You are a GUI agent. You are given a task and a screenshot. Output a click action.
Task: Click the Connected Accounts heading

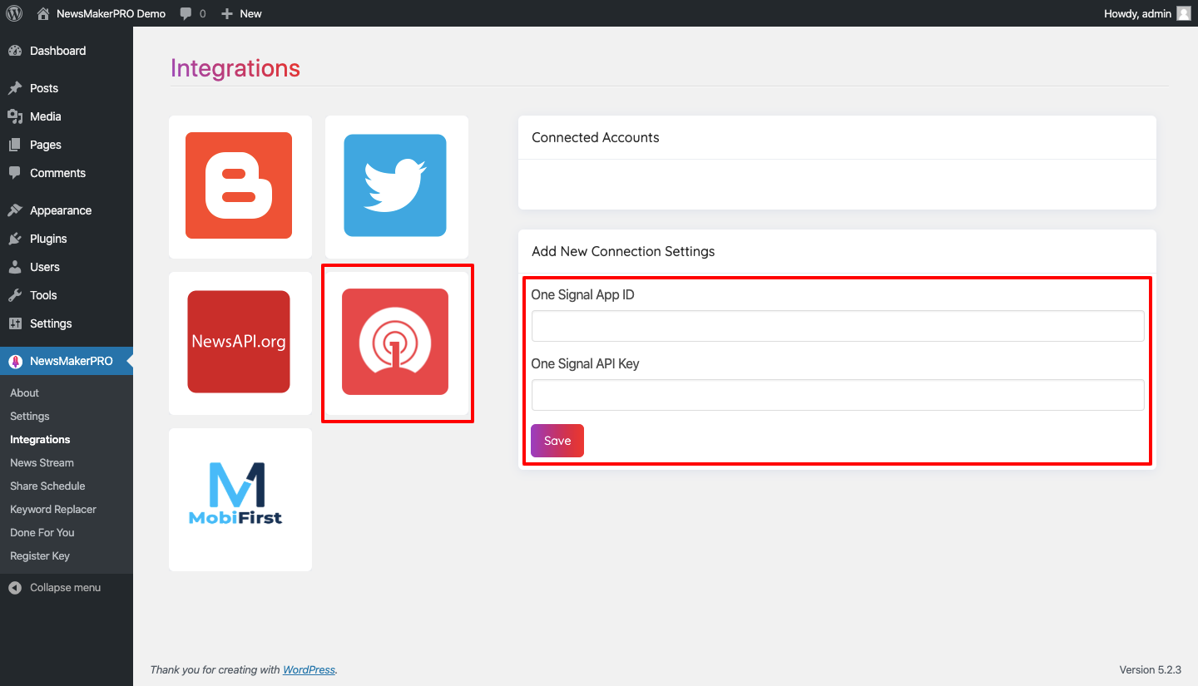[596, 137]
